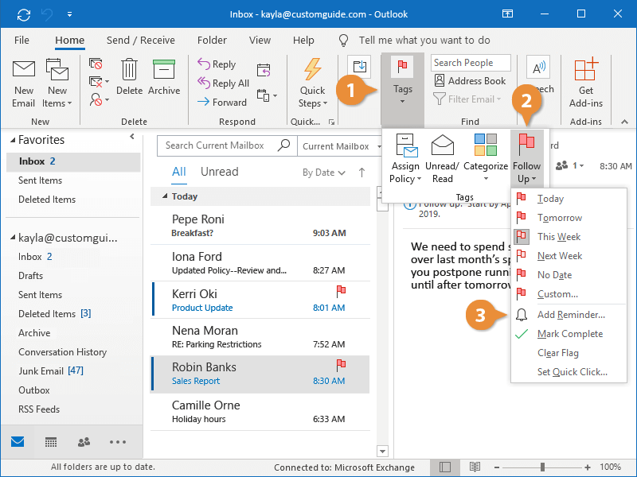Screen dimensions: 637x477
Task: Open the Calendar view icon
Action: click(51, 442)
